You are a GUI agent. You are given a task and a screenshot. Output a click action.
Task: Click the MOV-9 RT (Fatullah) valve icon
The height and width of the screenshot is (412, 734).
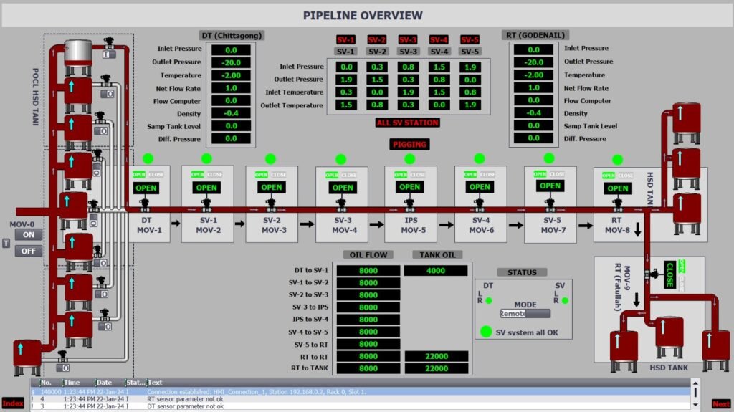649,274
